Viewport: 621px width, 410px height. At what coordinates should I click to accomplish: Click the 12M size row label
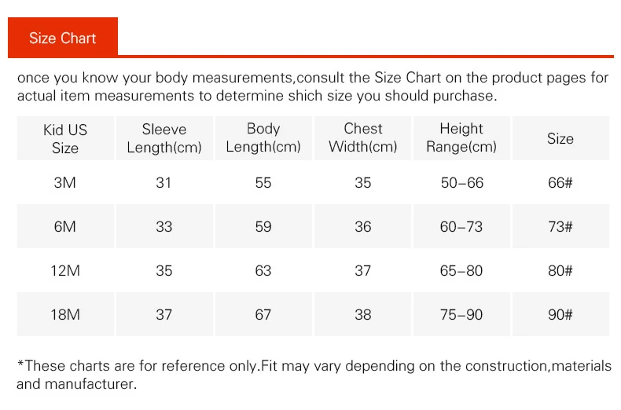(x=65, y=270)
